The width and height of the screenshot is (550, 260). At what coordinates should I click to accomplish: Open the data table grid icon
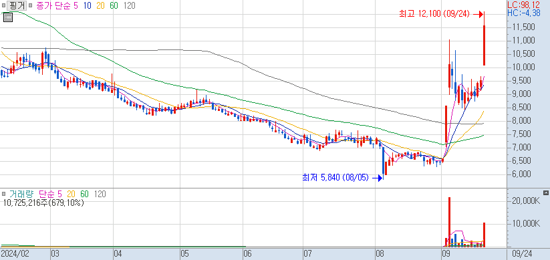pos(8,17)
